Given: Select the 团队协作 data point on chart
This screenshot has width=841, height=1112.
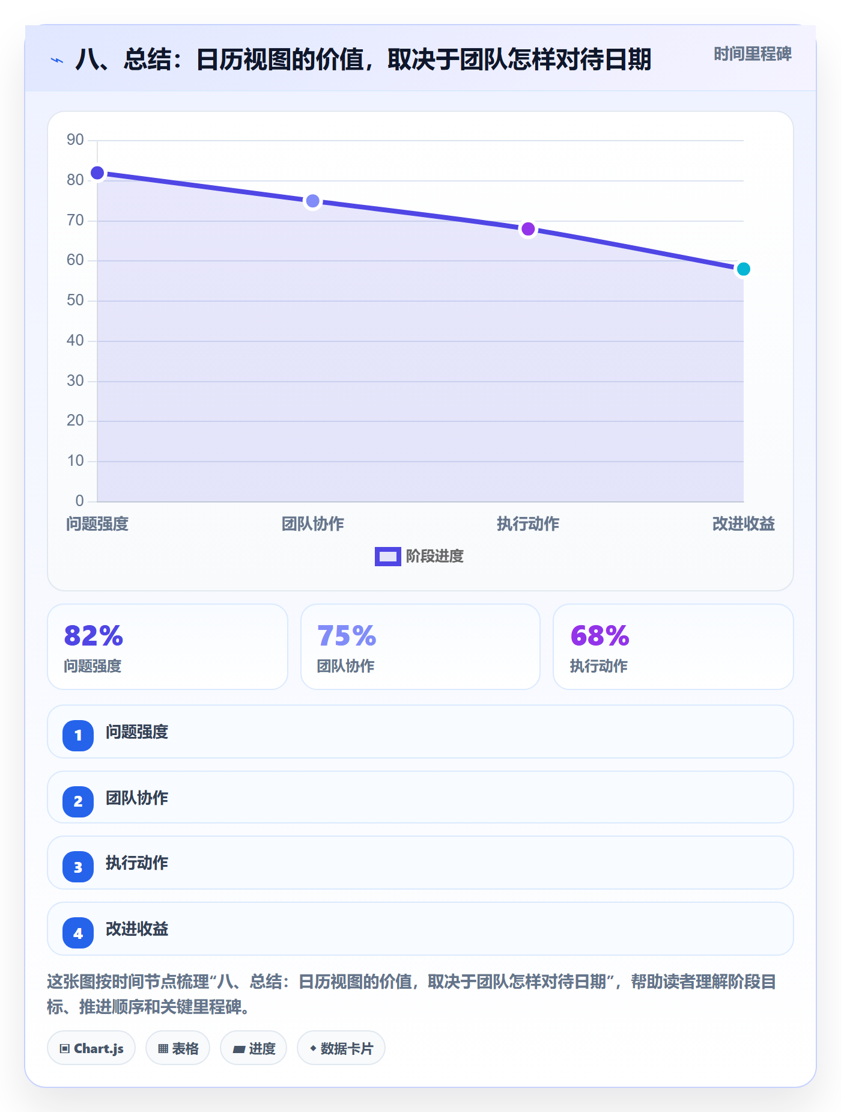Looking at the screenshot, I should tap(312, 201).
